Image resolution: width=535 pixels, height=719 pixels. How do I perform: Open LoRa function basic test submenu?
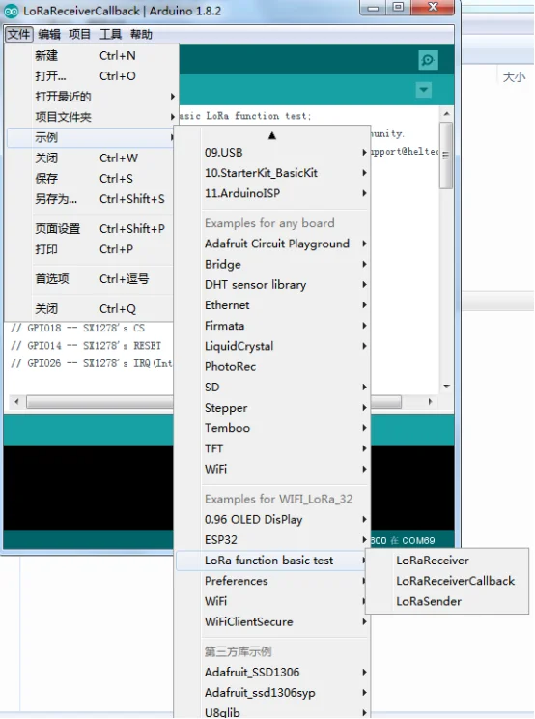click(272, 561)
